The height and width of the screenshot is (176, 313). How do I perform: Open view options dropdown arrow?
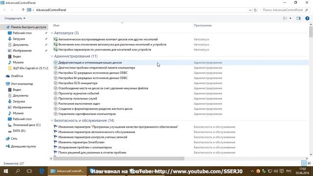coord(290,19)
